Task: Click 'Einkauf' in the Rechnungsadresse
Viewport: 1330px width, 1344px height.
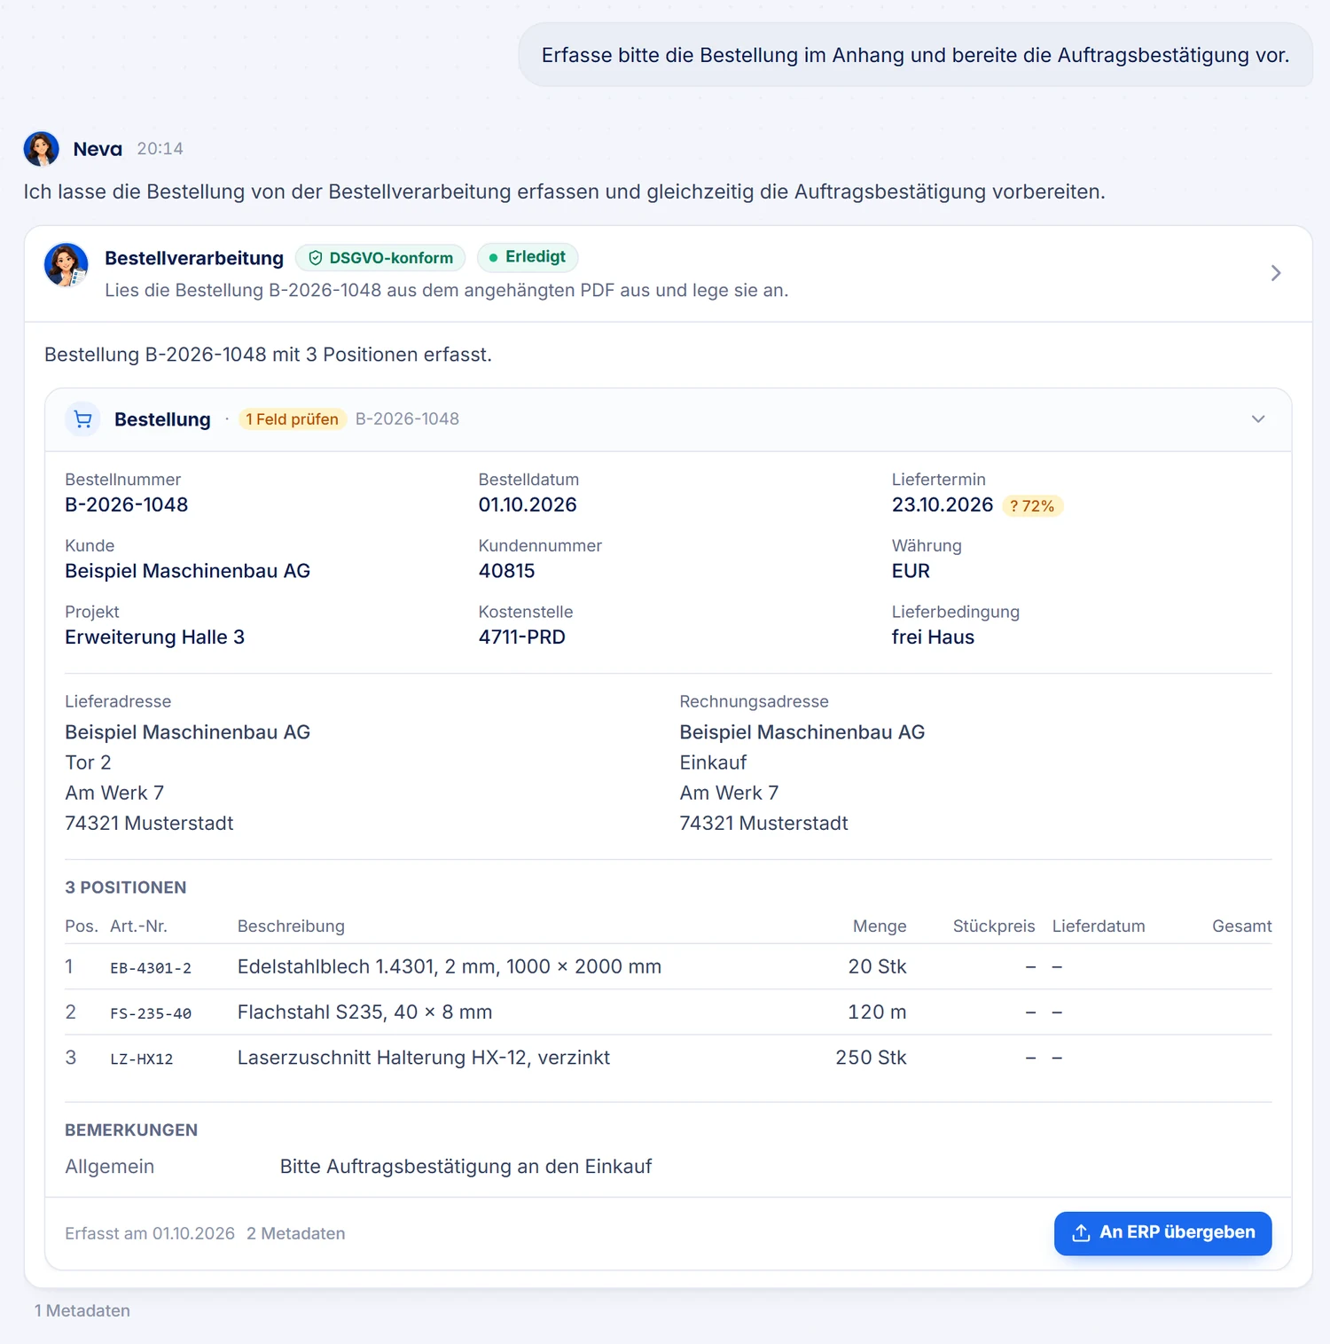Action: pyautogui.click(x=713, y=762)
